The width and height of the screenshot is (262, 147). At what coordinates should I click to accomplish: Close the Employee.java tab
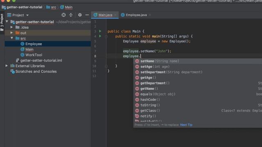150,15
